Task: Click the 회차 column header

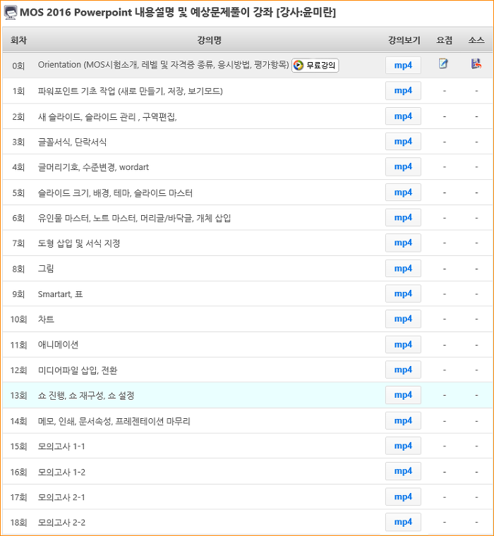Action: pos(18,40)
